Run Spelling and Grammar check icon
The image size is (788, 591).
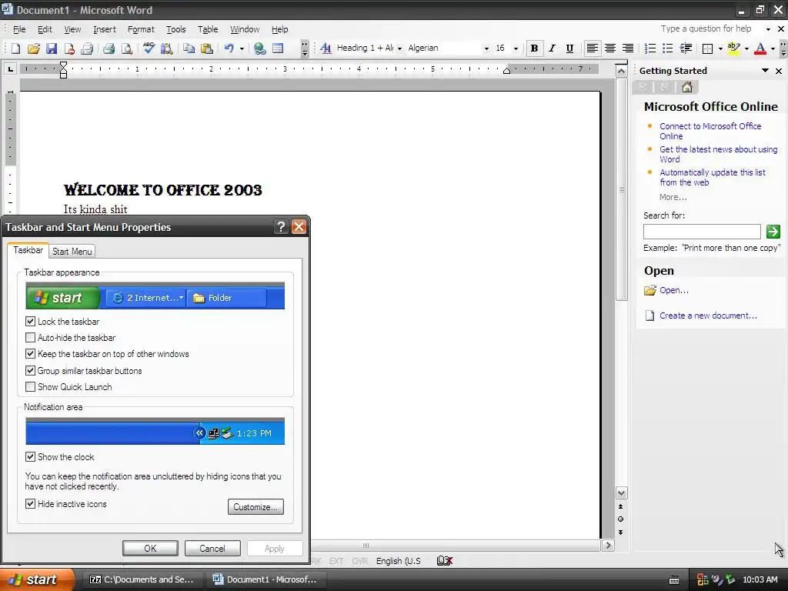point(149,48)
